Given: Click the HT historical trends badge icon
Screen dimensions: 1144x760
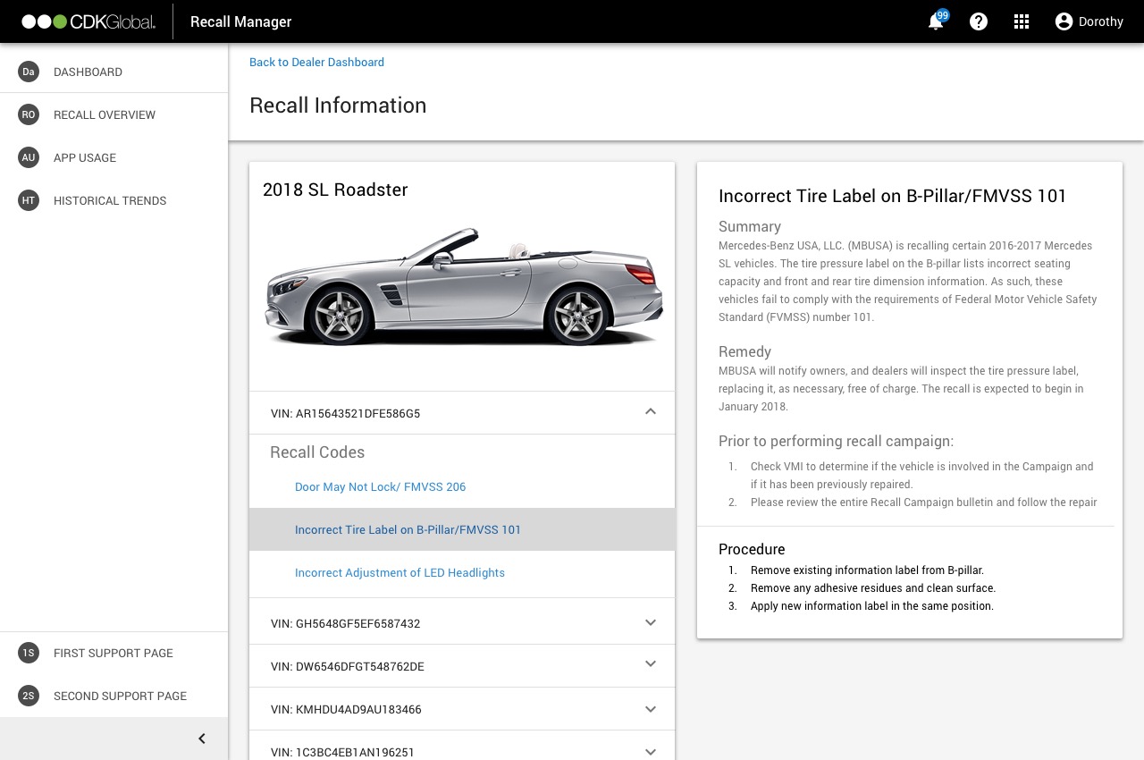Looking at the screenshot, I should pyautogui.click(x=29, y=200).
